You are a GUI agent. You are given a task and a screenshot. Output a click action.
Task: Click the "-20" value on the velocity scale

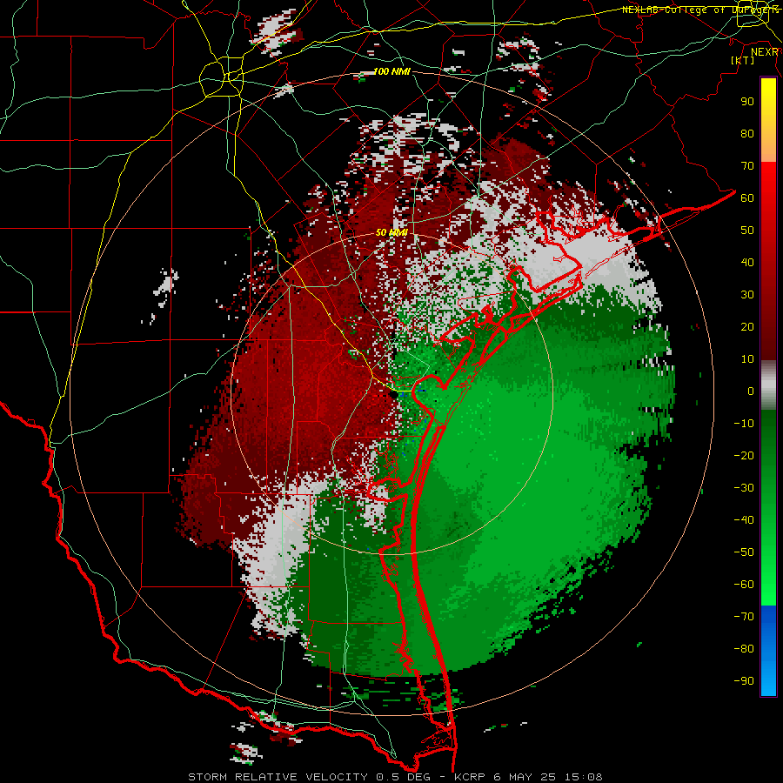[744, 455]
